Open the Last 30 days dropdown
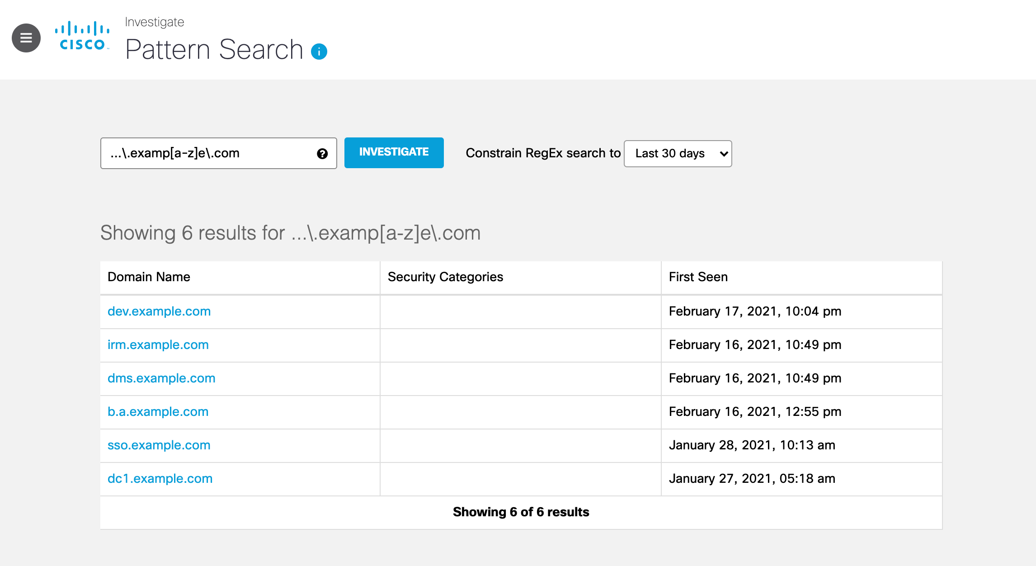This screenshot has width=1036, height=566. (678, 154)
